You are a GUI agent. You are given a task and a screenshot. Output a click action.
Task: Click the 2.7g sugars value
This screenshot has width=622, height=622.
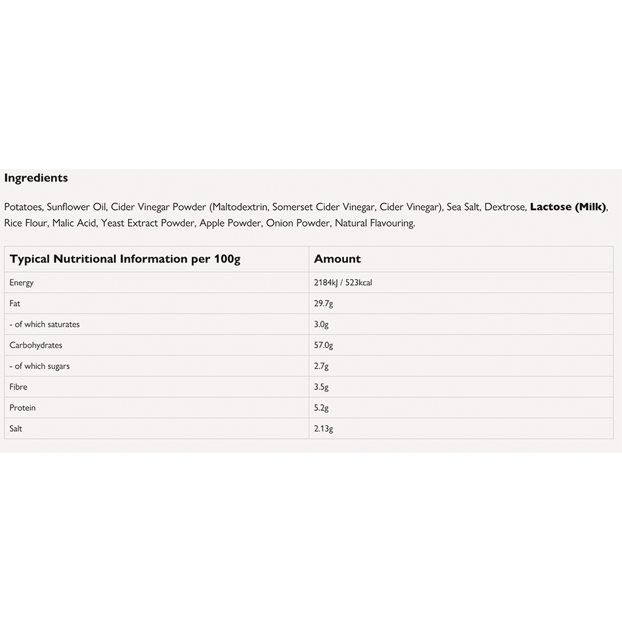pyautogui.click(x=321, y=366)
